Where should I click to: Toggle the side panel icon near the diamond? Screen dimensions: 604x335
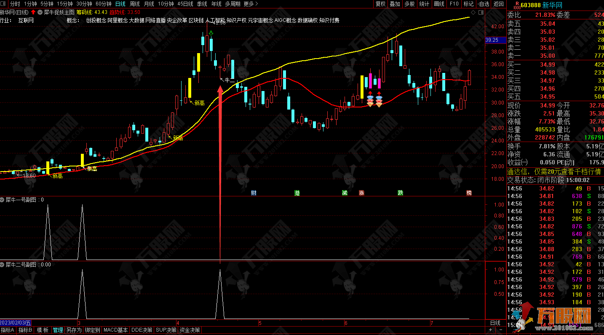coord(481,13)
